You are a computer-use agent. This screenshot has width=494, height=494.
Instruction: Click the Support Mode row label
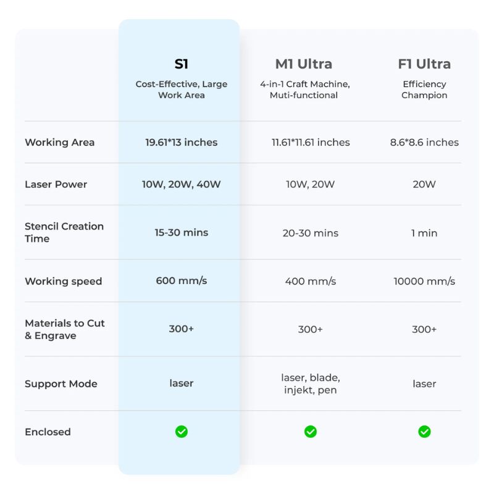[61, 383]
